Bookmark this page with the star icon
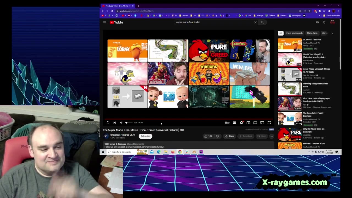The image size is (352, 198). 309,11
